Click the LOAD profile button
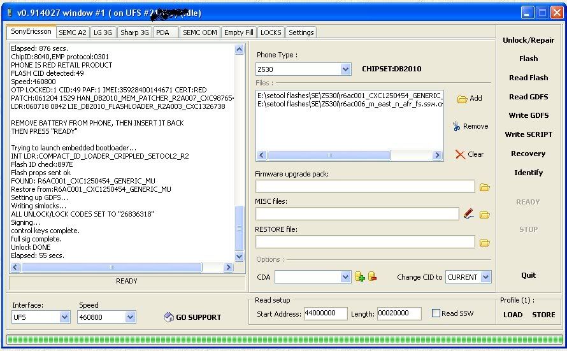Image resolution: width=567 pixels, height=351 pixels. pos(513,315)
